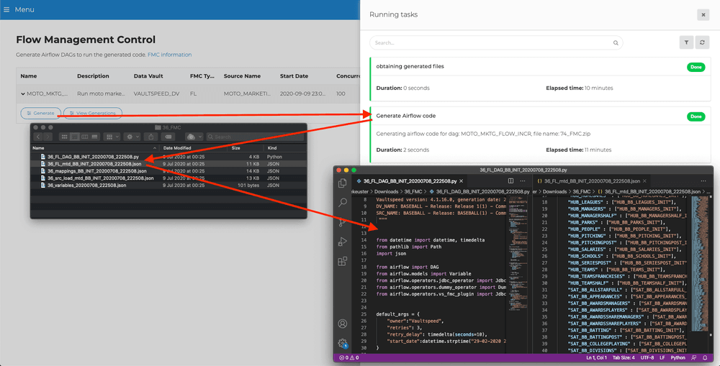VS Code: close the .py editor tab
The width and height of the screenshot is (720, 366).
coord(461,181)
